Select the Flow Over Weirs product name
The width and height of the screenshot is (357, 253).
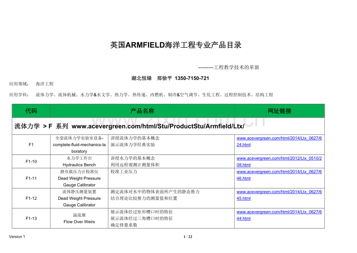pyautogui.click(x=79, y=222)
